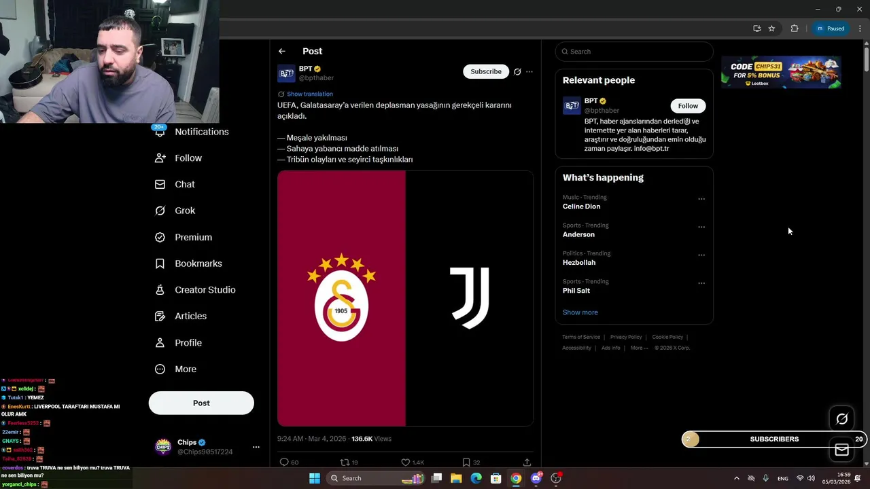Open the post's three-dot options menu
Viewport: 870px width, 489px height.
click(x=529, y=71)
